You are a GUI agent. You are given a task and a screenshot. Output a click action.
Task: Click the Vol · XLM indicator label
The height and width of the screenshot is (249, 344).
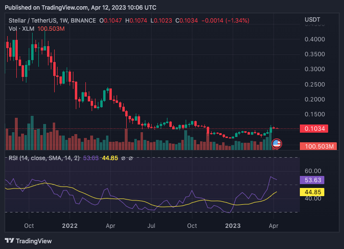point(22,29)
